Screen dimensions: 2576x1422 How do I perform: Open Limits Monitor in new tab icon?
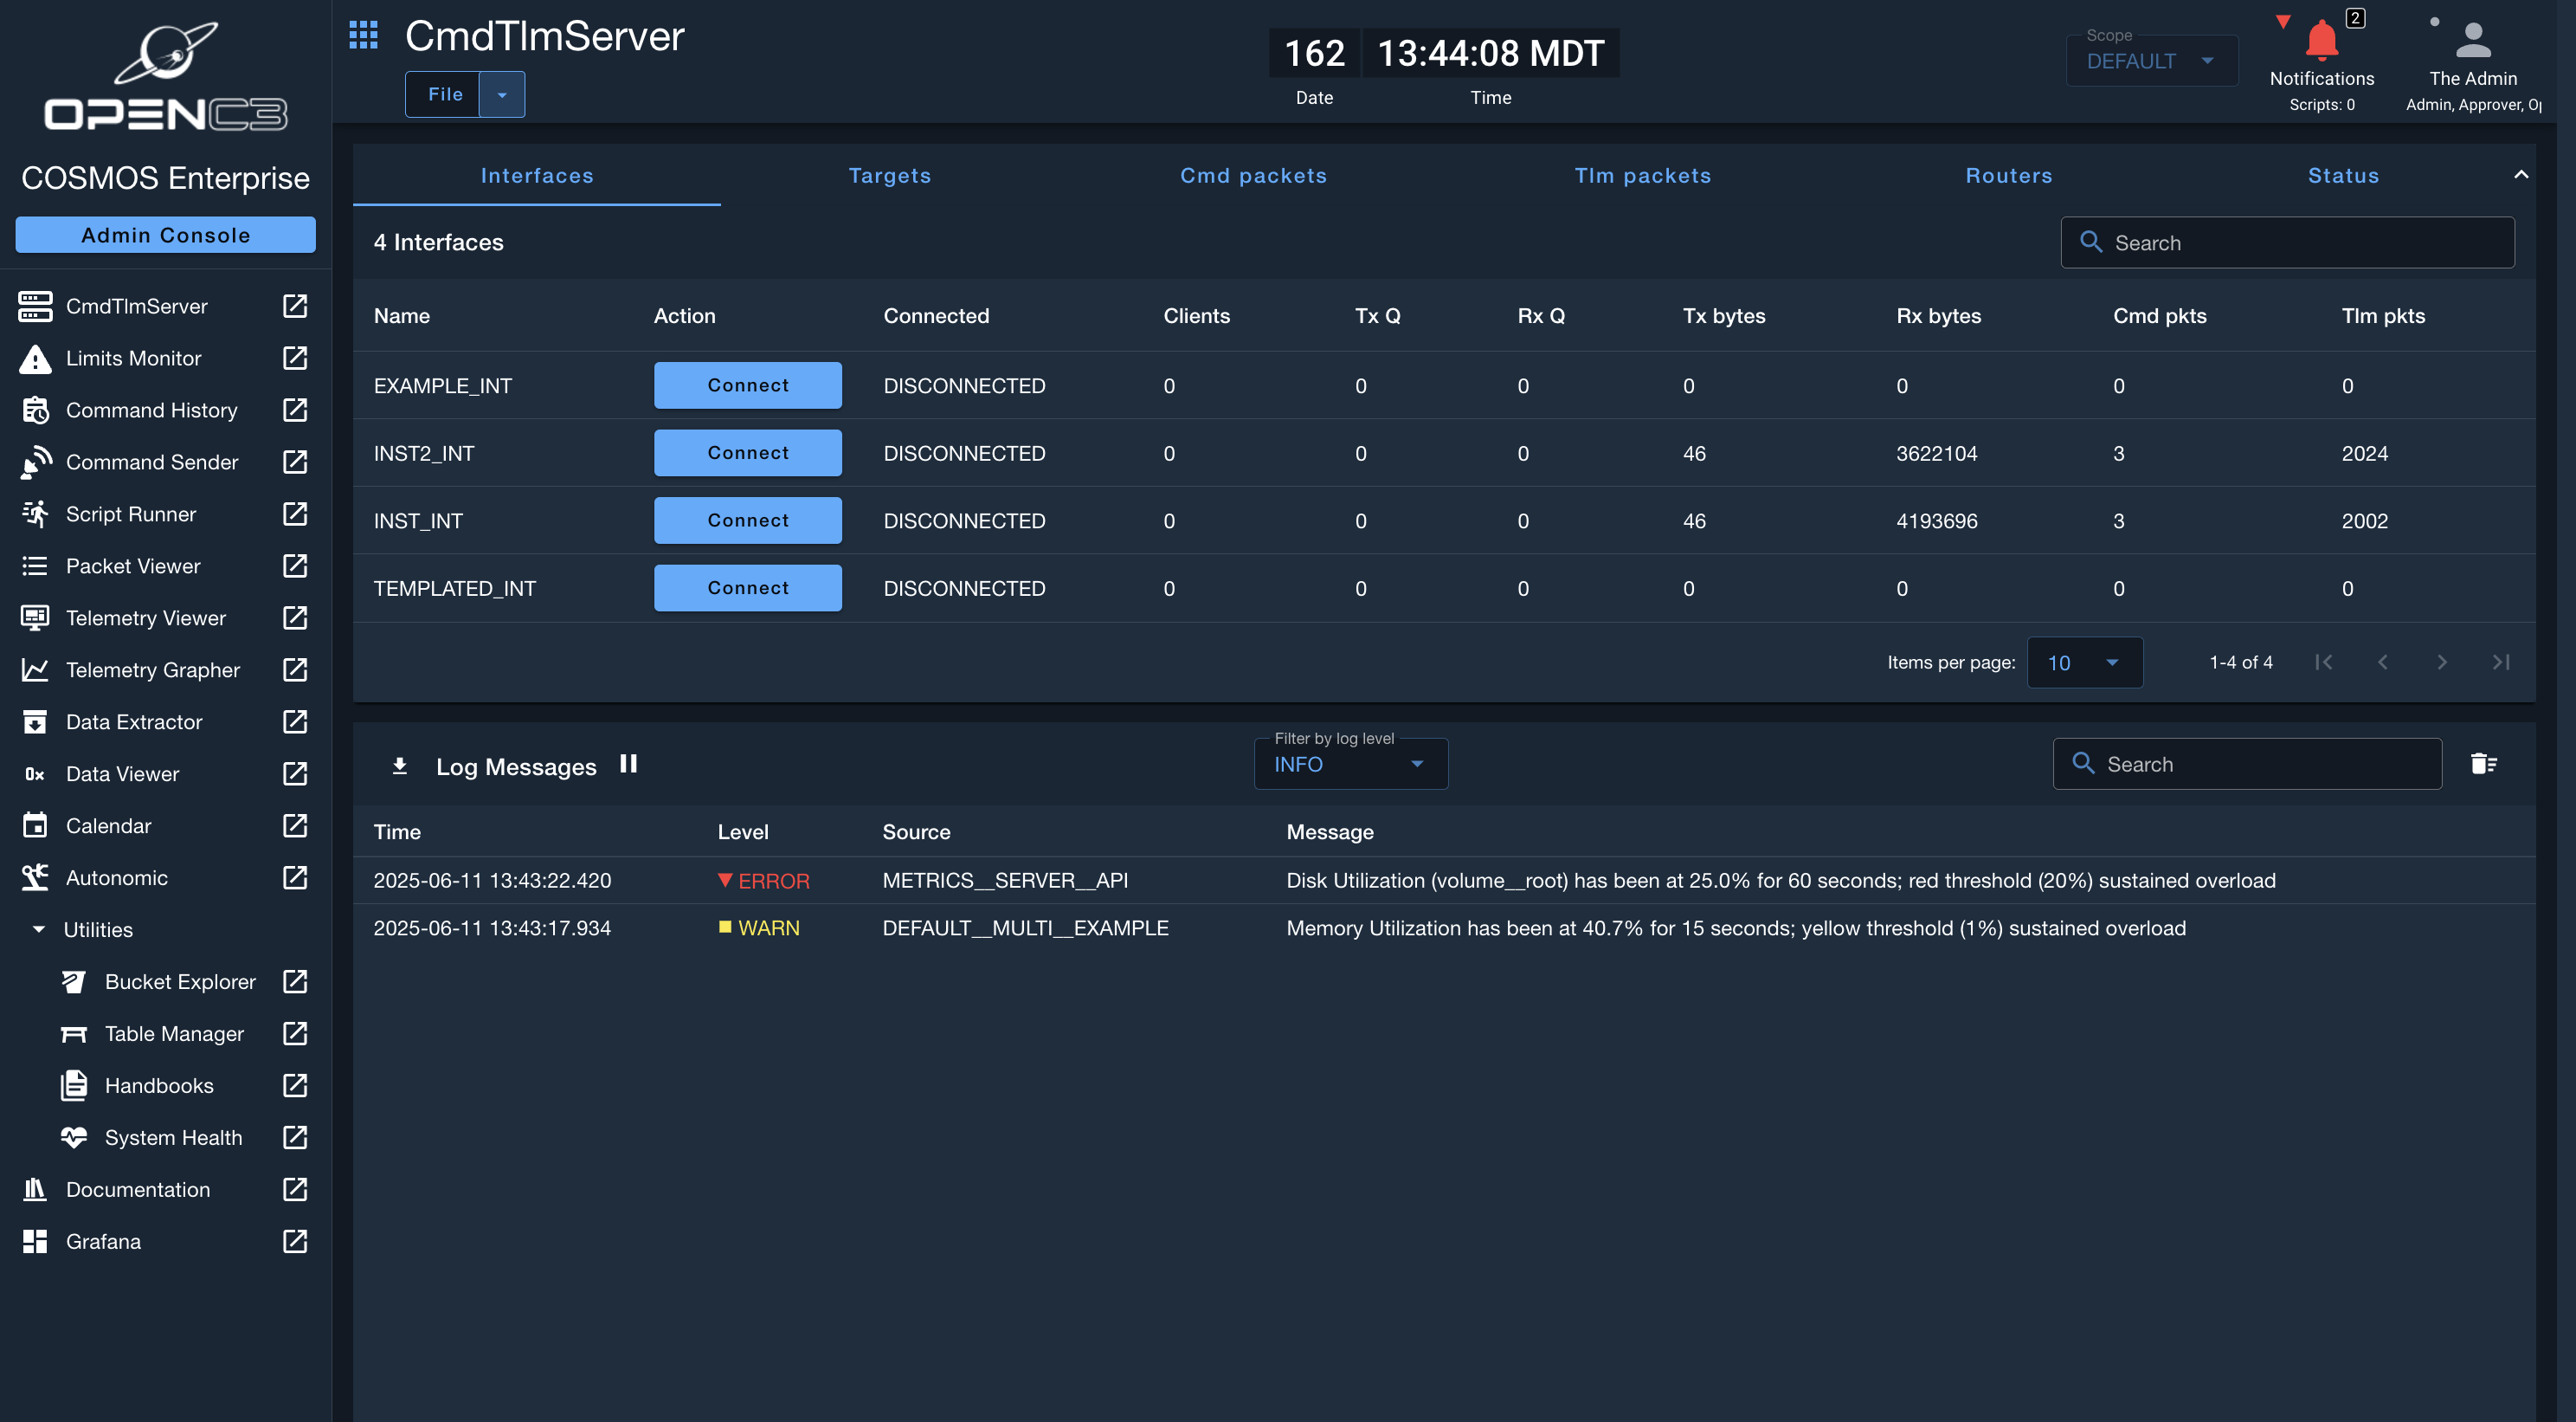click(295, 359)
